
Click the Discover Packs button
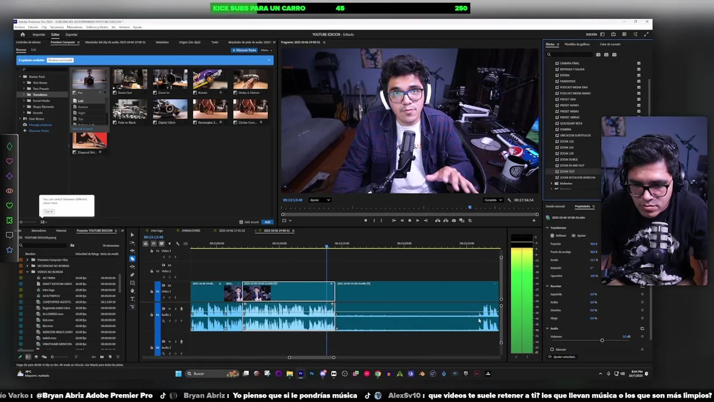coord(244,50)
